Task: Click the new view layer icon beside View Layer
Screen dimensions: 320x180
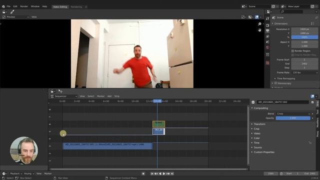Action: point(312,6)
